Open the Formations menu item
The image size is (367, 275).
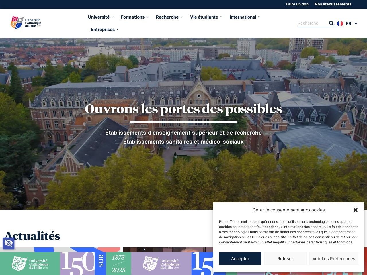point(133,17)
